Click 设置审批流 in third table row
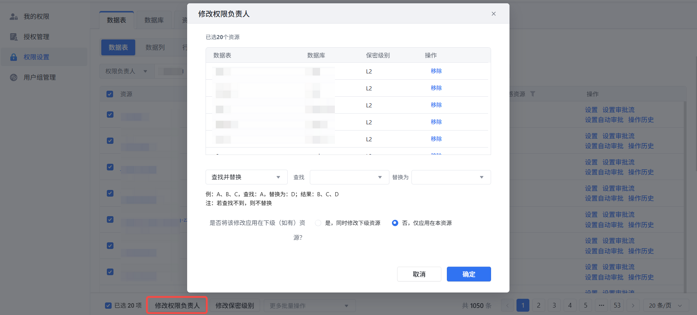This screenshot has height=315, width=697. coord(619,162)
